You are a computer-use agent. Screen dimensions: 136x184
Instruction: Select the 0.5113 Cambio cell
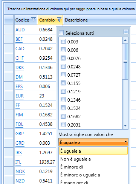tap(46, 77)
